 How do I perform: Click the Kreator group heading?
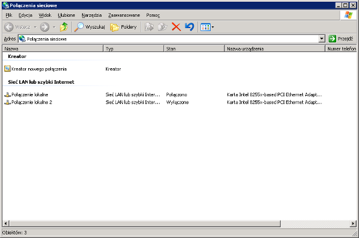click(17, 56)
